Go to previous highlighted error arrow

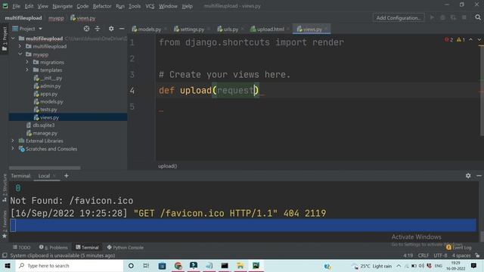click(470, 40)
